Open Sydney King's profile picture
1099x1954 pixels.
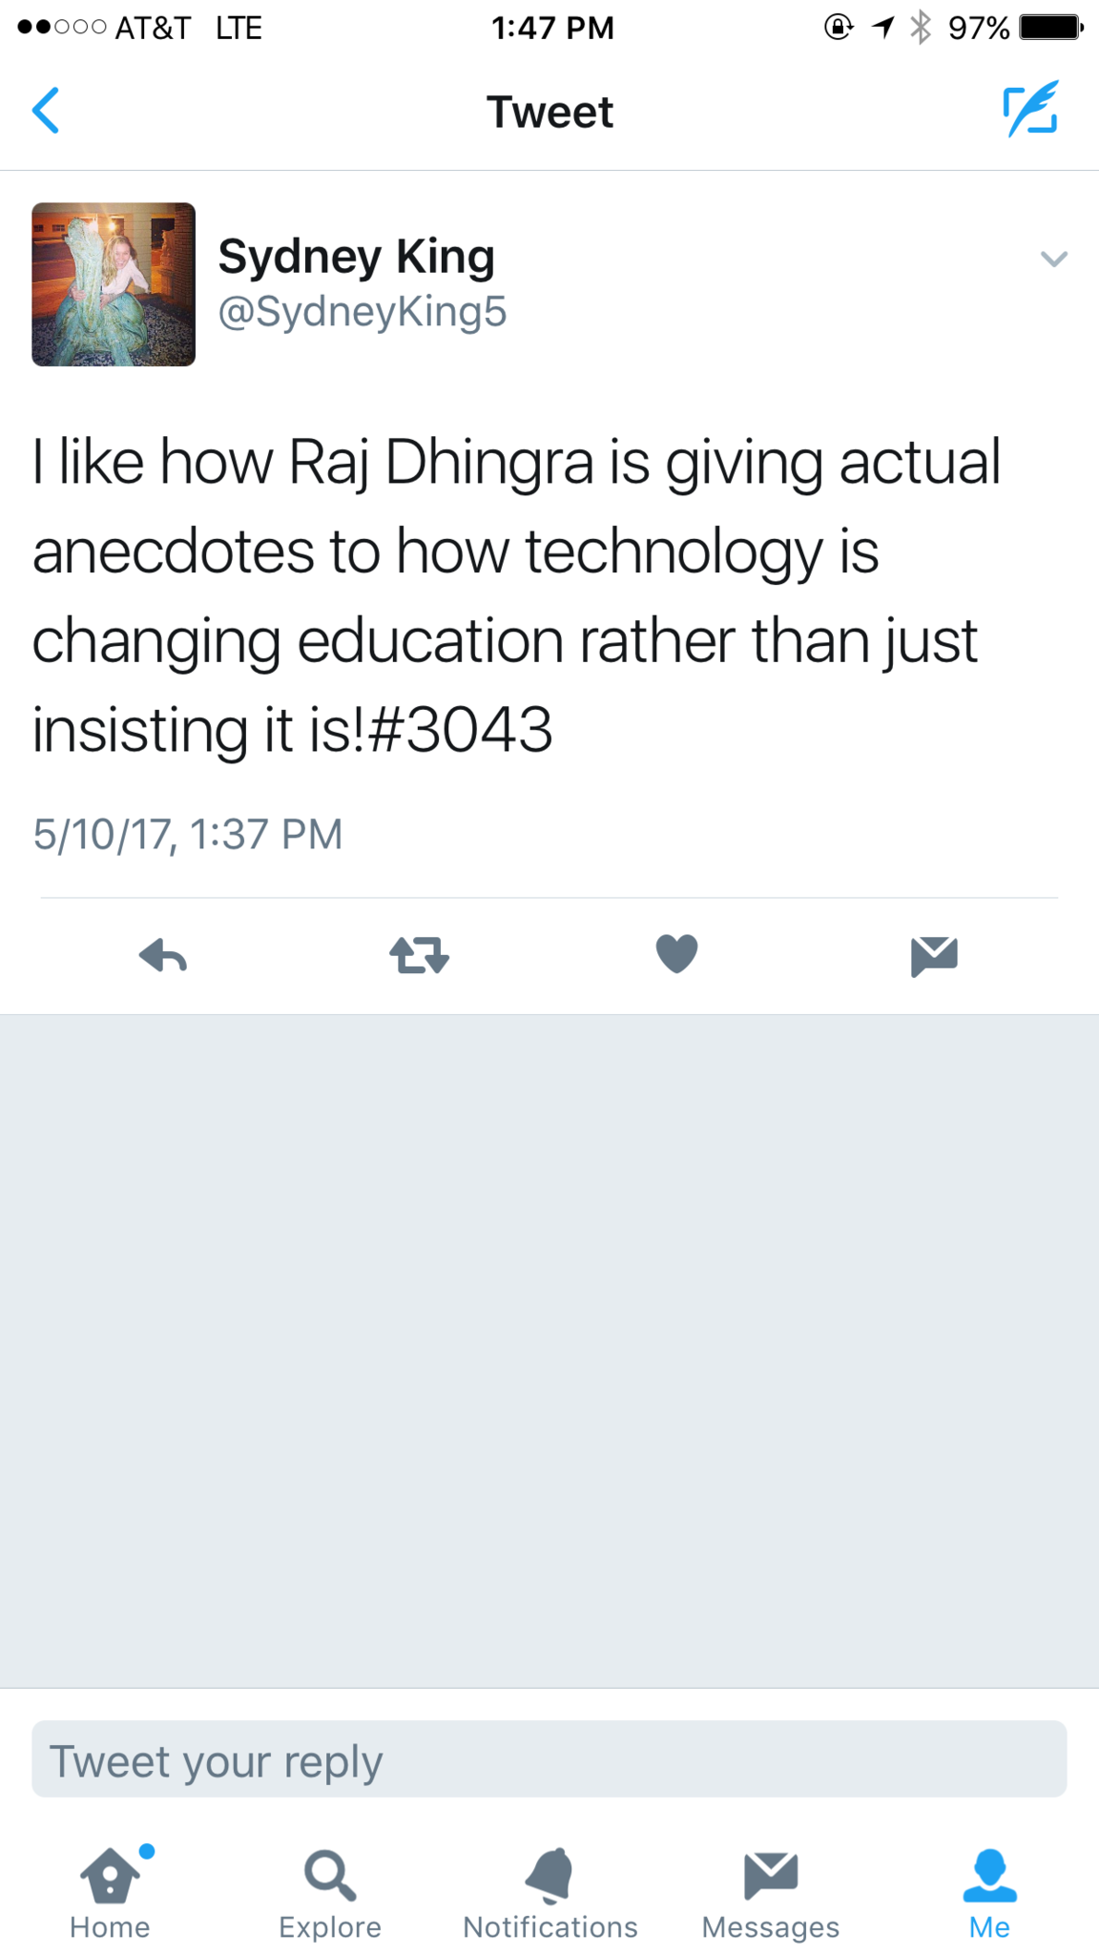pos(114,284)
